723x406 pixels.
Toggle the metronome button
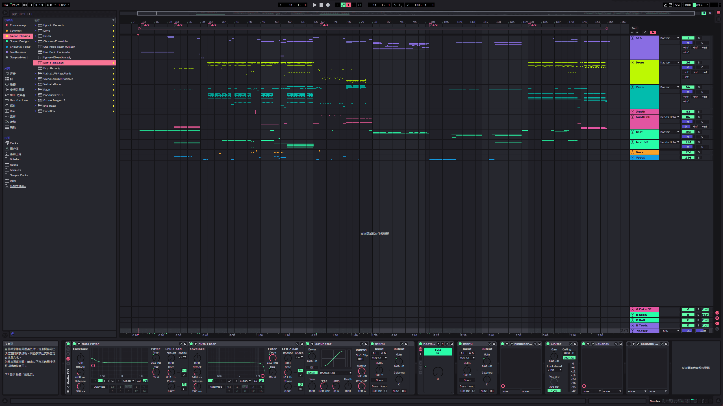click(x=50, y=5)
